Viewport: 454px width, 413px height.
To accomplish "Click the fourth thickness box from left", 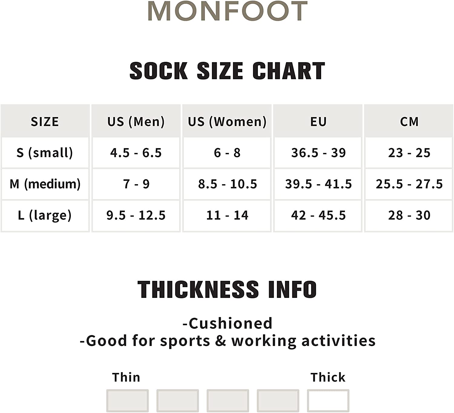I will [278, 400].
